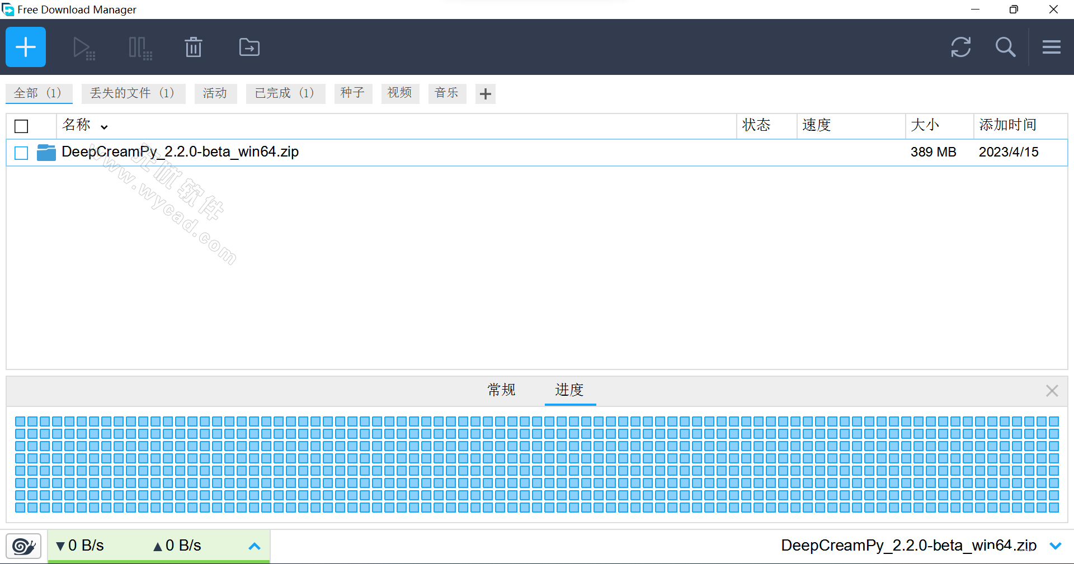Open the hamburger menu icon
This screenshot has height=564, width=1074.
tap(1051, 48)
